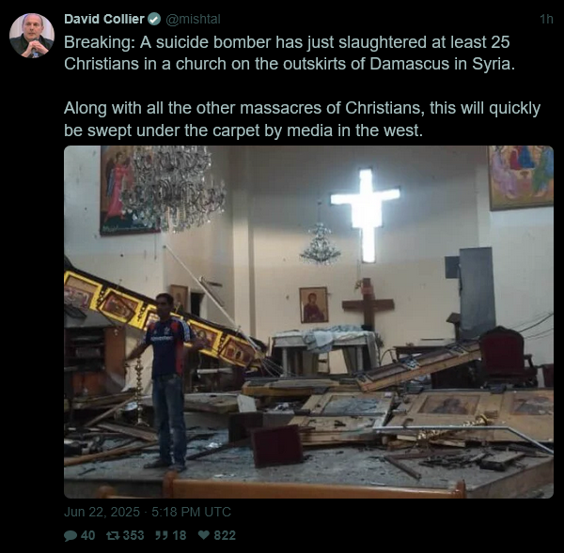
Task: Click the retweet count 353
Action: click(133, 535)
